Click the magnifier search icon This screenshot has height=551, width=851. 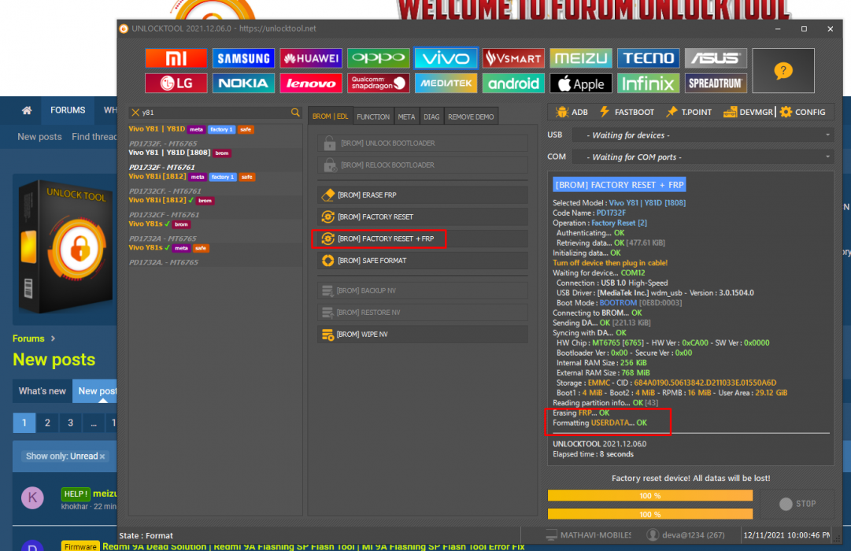coord(295,113)
